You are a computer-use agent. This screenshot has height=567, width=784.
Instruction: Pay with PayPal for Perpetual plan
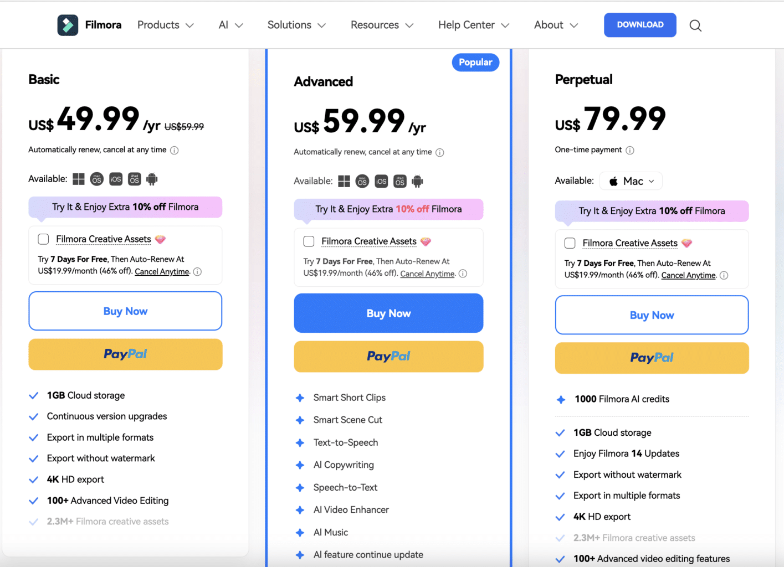(x=652, y=358)
